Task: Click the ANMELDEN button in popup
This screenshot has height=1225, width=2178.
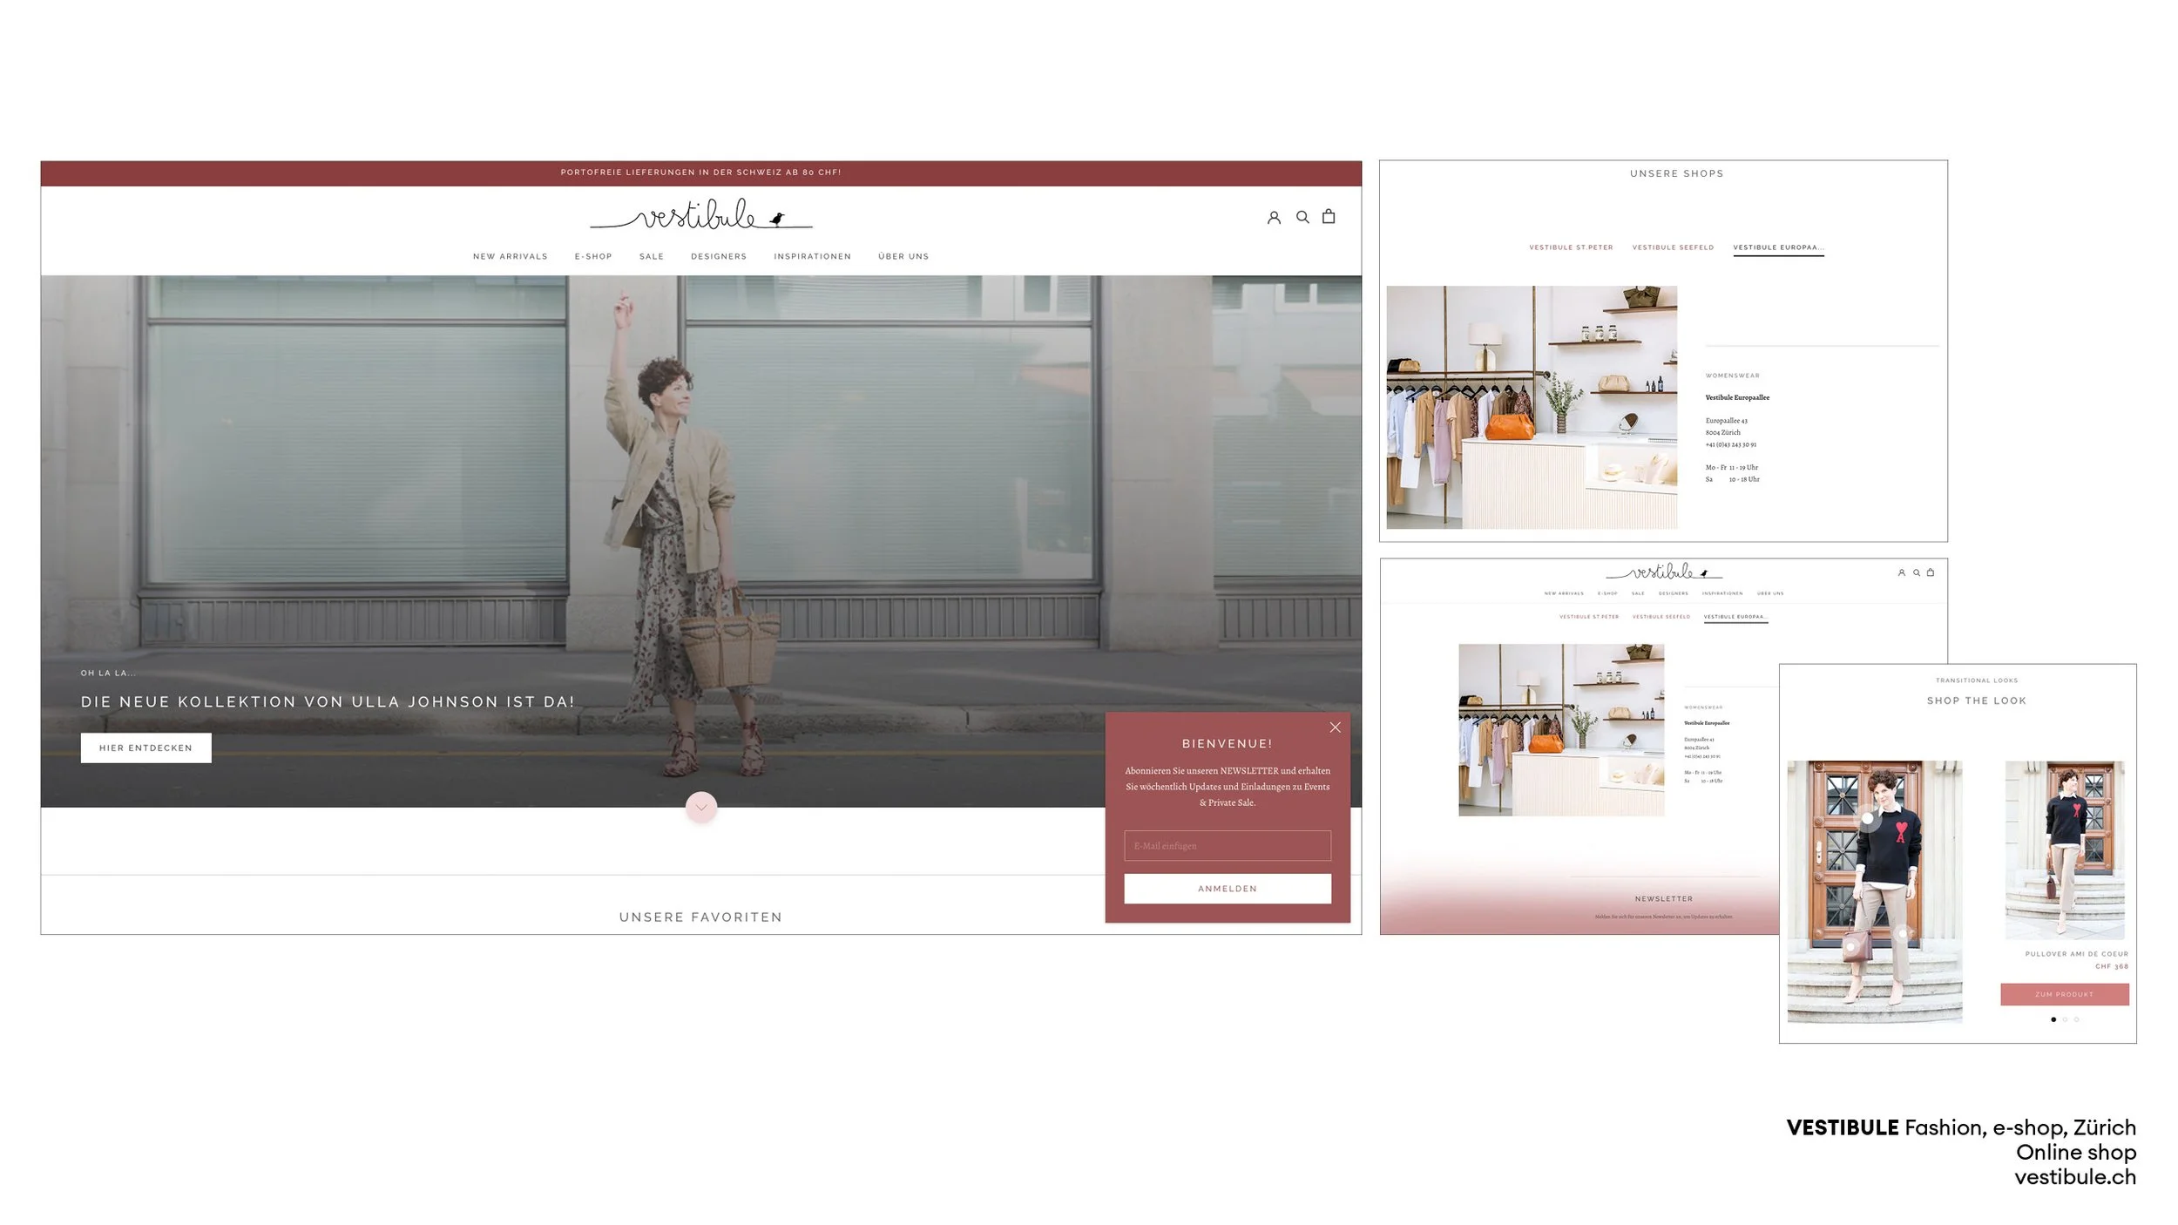Action: tap(1228, 889)
